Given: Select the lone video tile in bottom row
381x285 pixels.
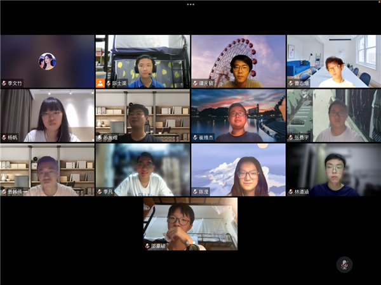Looking at the screenshot, I should (x=190, y=223).
